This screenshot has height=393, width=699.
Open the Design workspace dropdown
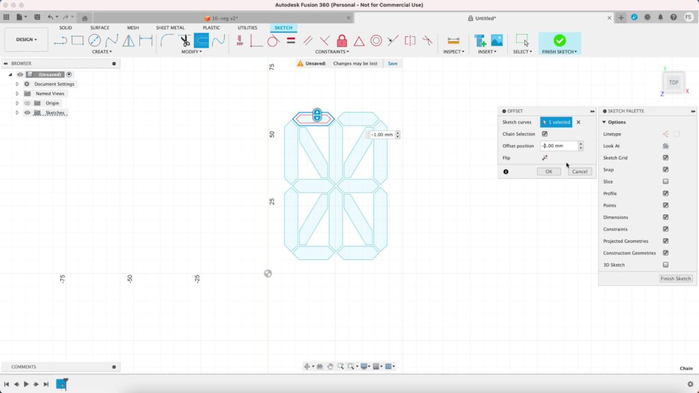click(27, 40)
